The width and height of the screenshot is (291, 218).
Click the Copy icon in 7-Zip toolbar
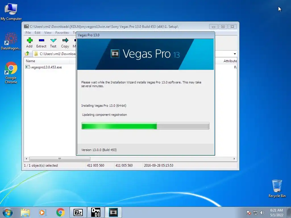pyautogui.click(x=65, y=43)
